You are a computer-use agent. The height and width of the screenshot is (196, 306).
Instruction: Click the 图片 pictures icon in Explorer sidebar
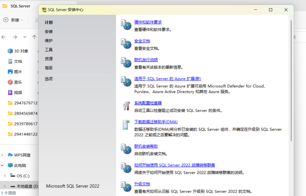tap(10, 72)
